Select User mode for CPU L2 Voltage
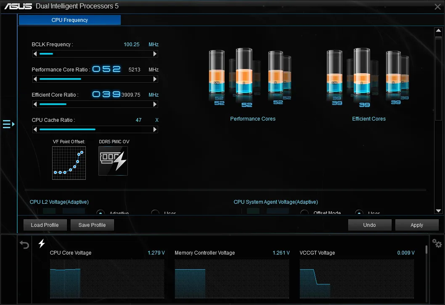Screen dimensions: 445x305 click(x=155, y=213)
